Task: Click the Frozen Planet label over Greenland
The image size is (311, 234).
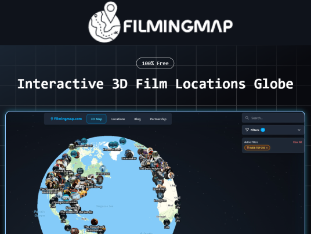Action: click(x=112, y=149)
